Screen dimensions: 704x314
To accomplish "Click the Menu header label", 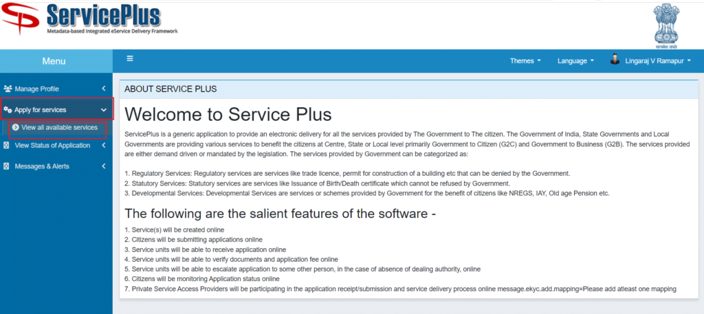I will point(54,61).
